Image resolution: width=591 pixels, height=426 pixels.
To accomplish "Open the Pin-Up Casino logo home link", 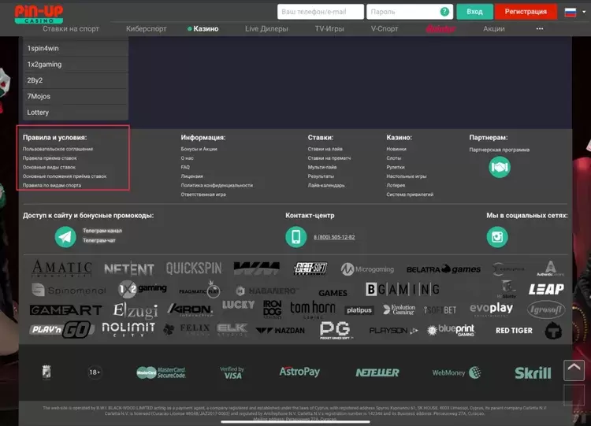I will point(39,14).
